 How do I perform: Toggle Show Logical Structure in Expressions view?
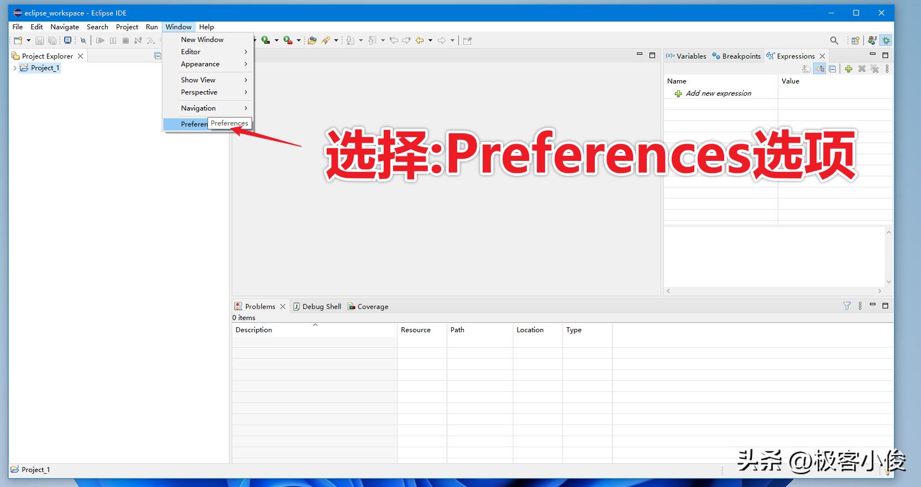pyautogui.click(x=820, y=69)
